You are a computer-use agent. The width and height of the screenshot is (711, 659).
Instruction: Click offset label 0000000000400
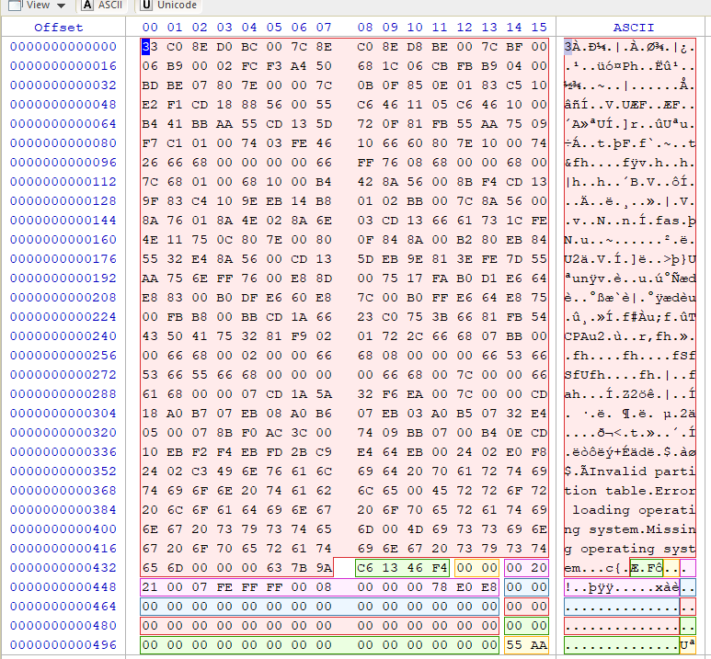point(63,529)
